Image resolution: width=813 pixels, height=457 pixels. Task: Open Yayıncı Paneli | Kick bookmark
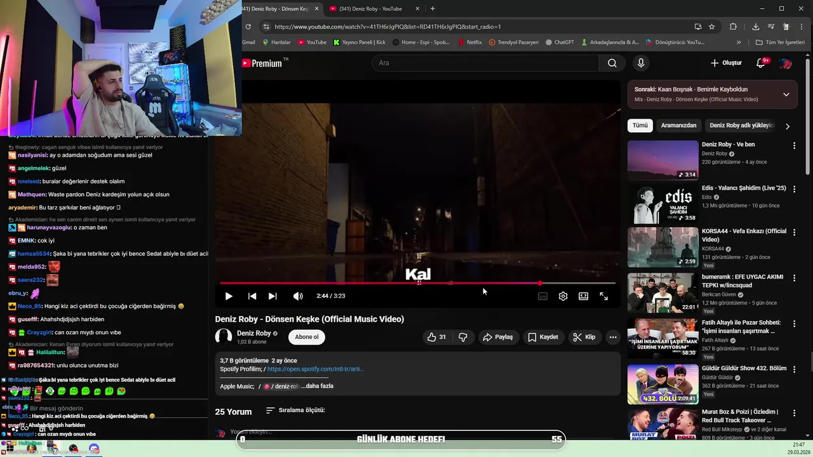(359, 43)
